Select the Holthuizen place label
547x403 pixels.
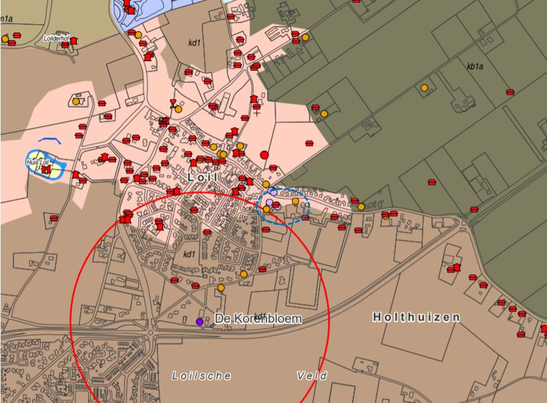416,317
